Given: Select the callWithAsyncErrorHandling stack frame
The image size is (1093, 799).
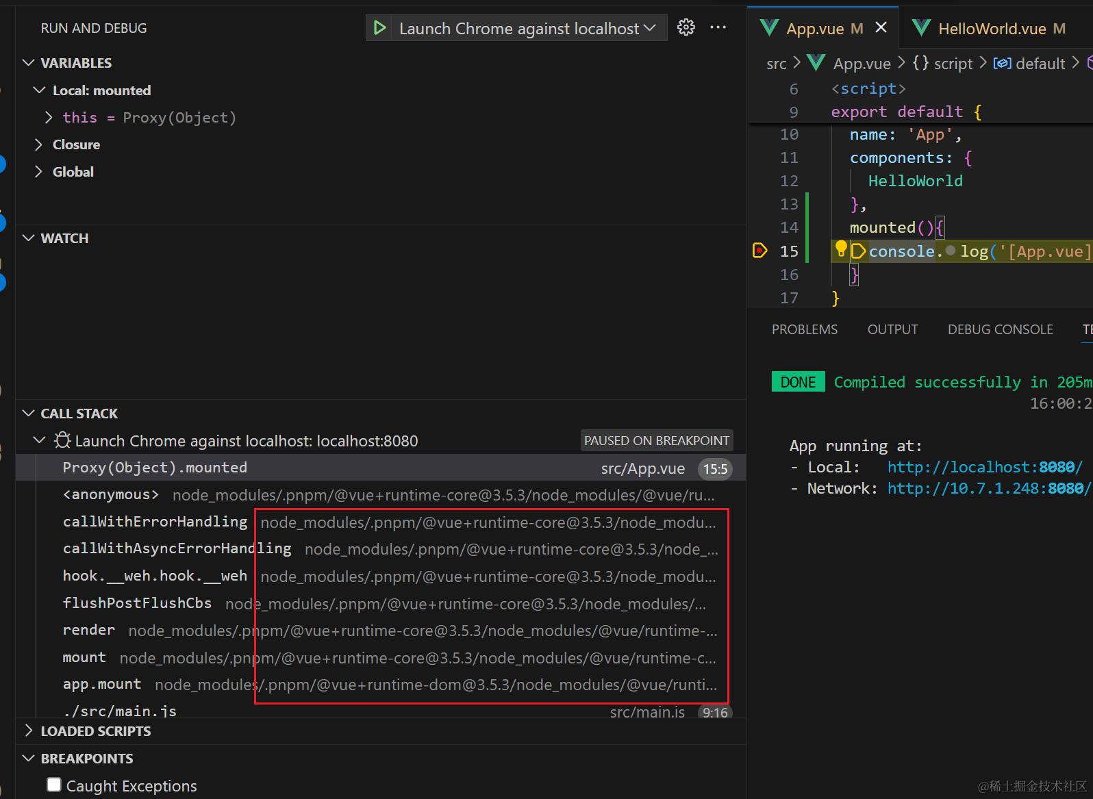Looking at the screenshot, I should (381, 549).
